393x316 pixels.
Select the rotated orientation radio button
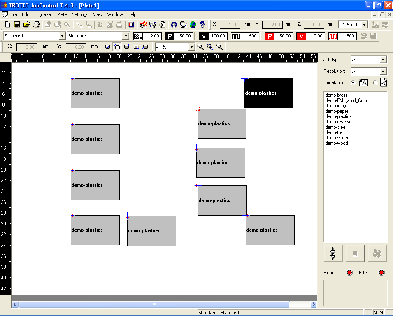[375, 83]
